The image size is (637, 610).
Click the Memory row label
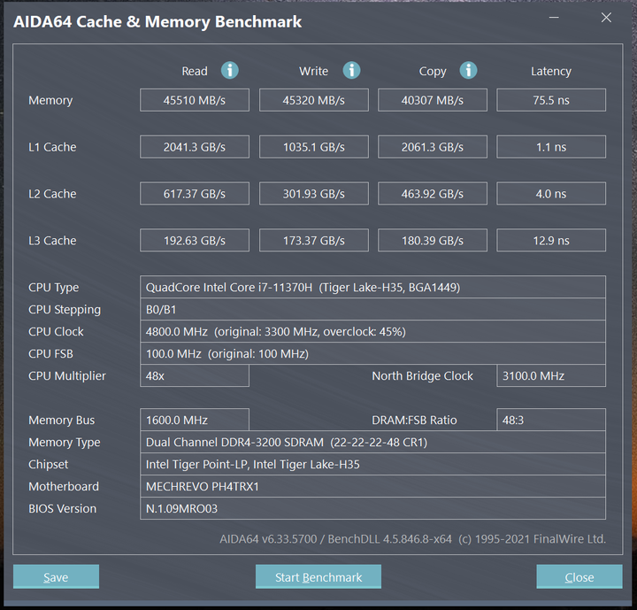(x=50, y=100)
